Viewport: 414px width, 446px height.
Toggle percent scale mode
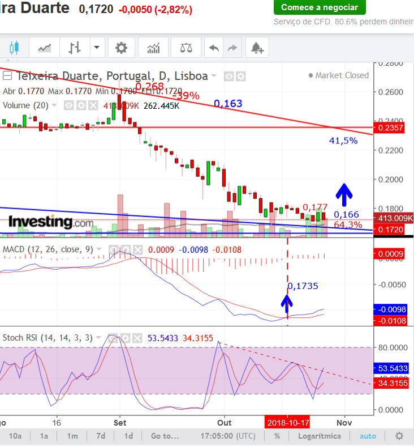click(x=277, y=436)
